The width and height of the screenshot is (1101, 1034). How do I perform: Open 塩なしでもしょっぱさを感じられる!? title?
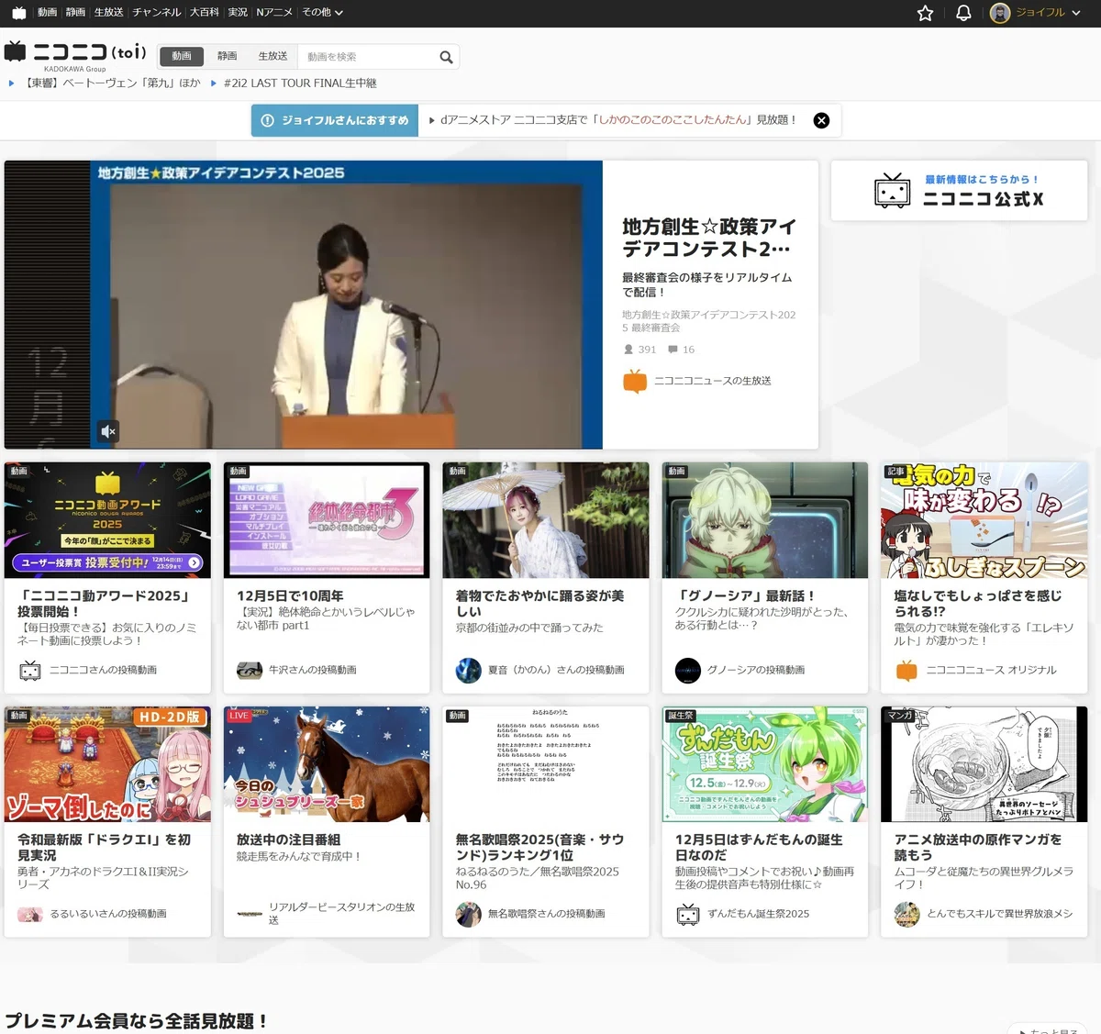tap(978, 604)
